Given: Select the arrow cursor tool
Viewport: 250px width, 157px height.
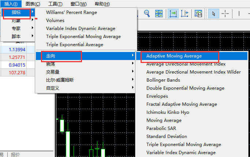Looking at the screenshot, I should [x=214, y=14].
